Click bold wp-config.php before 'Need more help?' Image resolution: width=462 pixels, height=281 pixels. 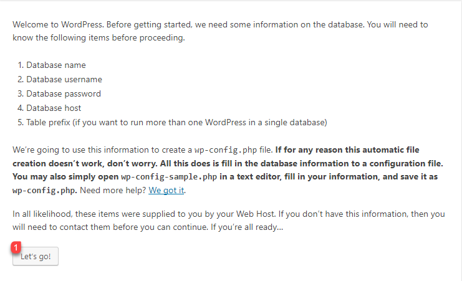coord(44,191)
